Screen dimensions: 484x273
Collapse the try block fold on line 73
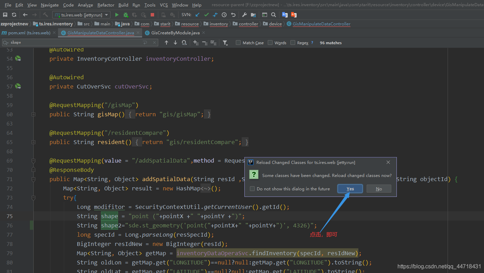pos(33,198)
